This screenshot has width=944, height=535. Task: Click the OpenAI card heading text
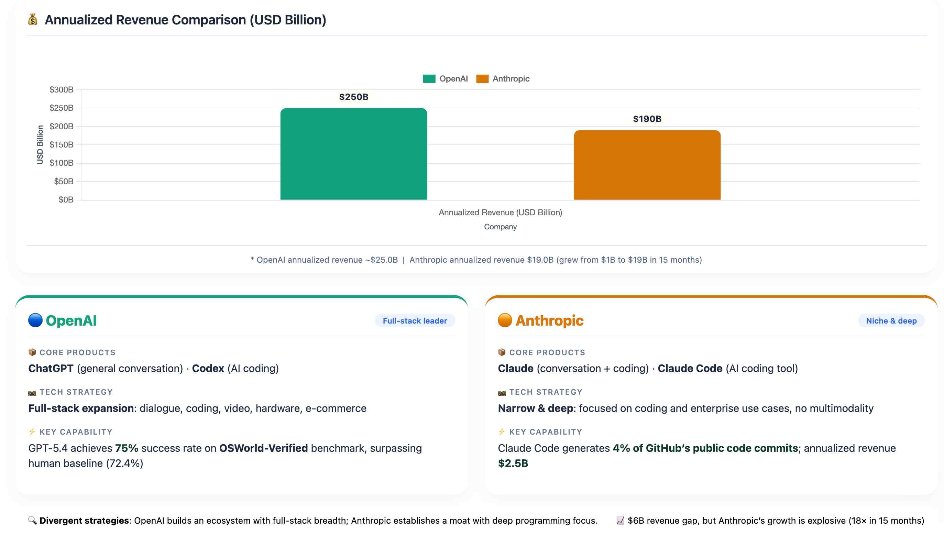coord(71,320)
